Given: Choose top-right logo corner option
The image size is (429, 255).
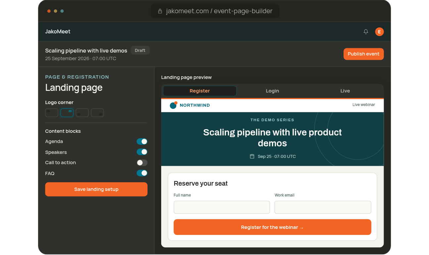Looking at the screenshot, I should [67, 113].
